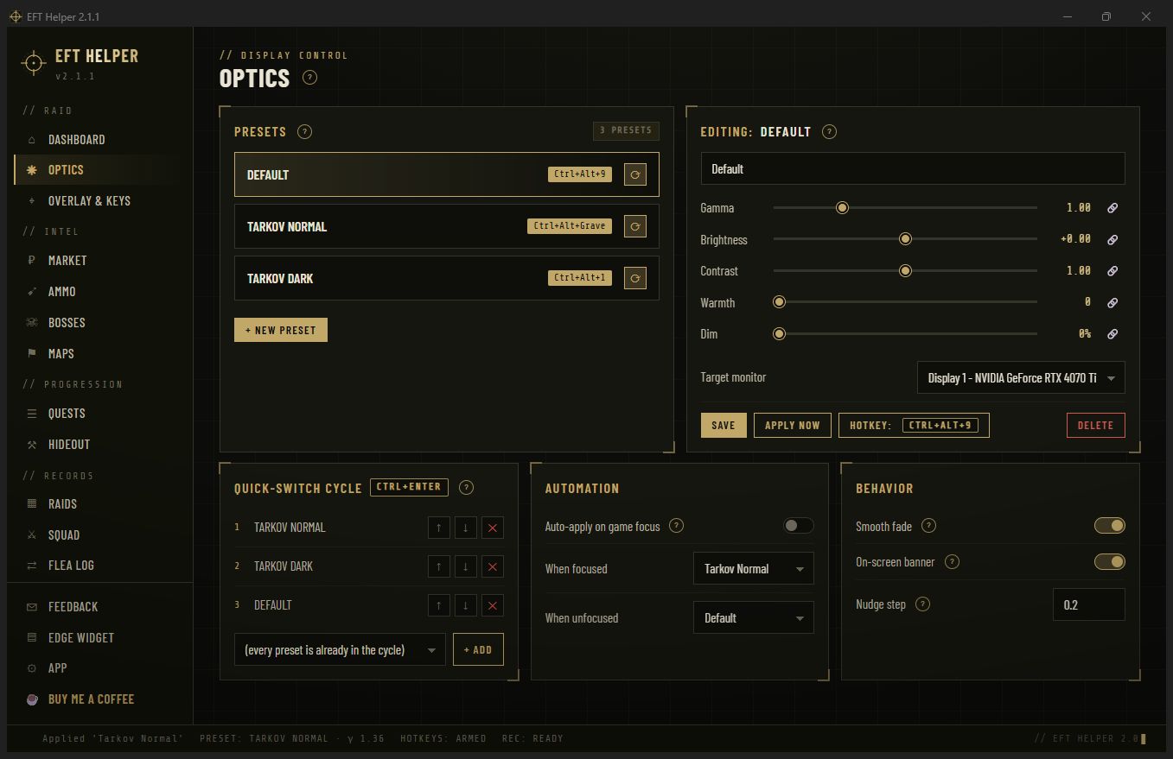
Task: Open Edge Widget settings
Action: [x=100, y=638]
